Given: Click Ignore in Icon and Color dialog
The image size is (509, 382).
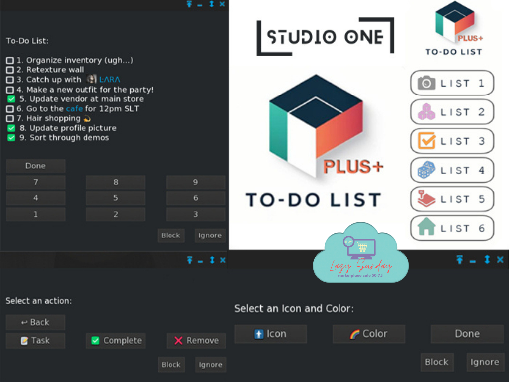Looking at the screenshot, I should [485, 362].
